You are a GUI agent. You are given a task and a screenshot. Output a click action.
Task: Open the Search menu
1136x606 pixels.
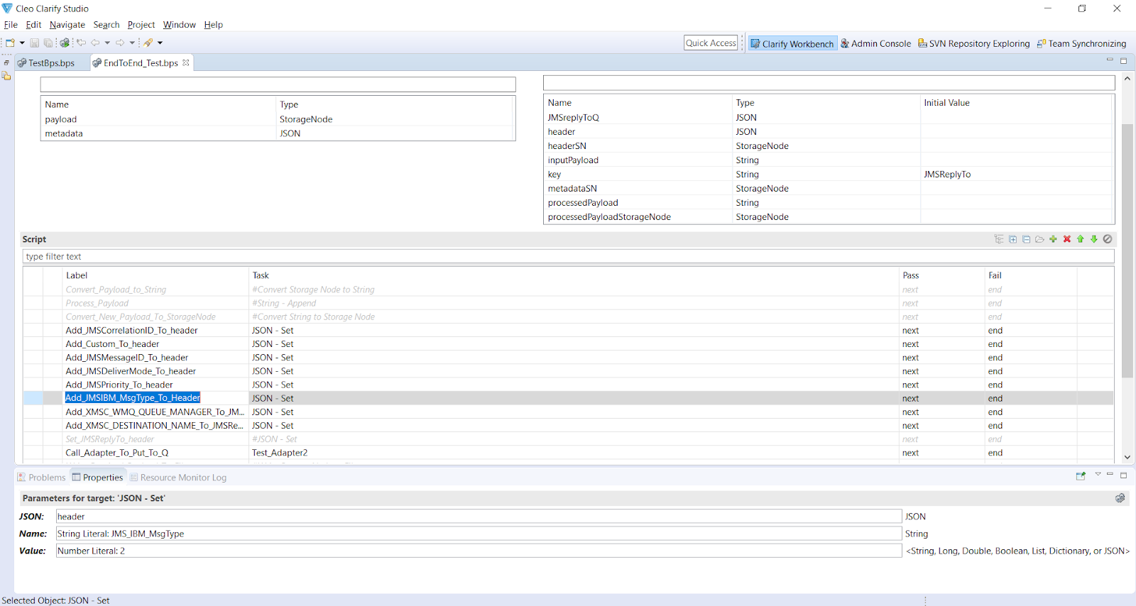coord(106,24)
